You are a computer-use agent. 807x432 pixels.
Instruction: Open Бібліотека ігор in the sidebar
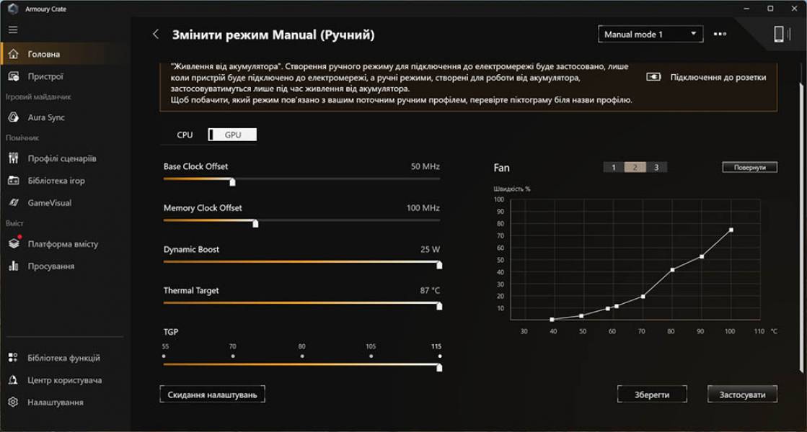[65, 180]
